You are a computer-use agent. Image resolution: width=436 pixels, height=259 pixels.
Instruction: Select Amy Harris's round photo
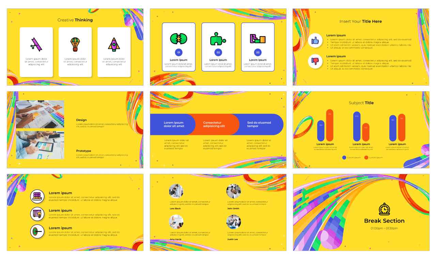click(176, 222)
